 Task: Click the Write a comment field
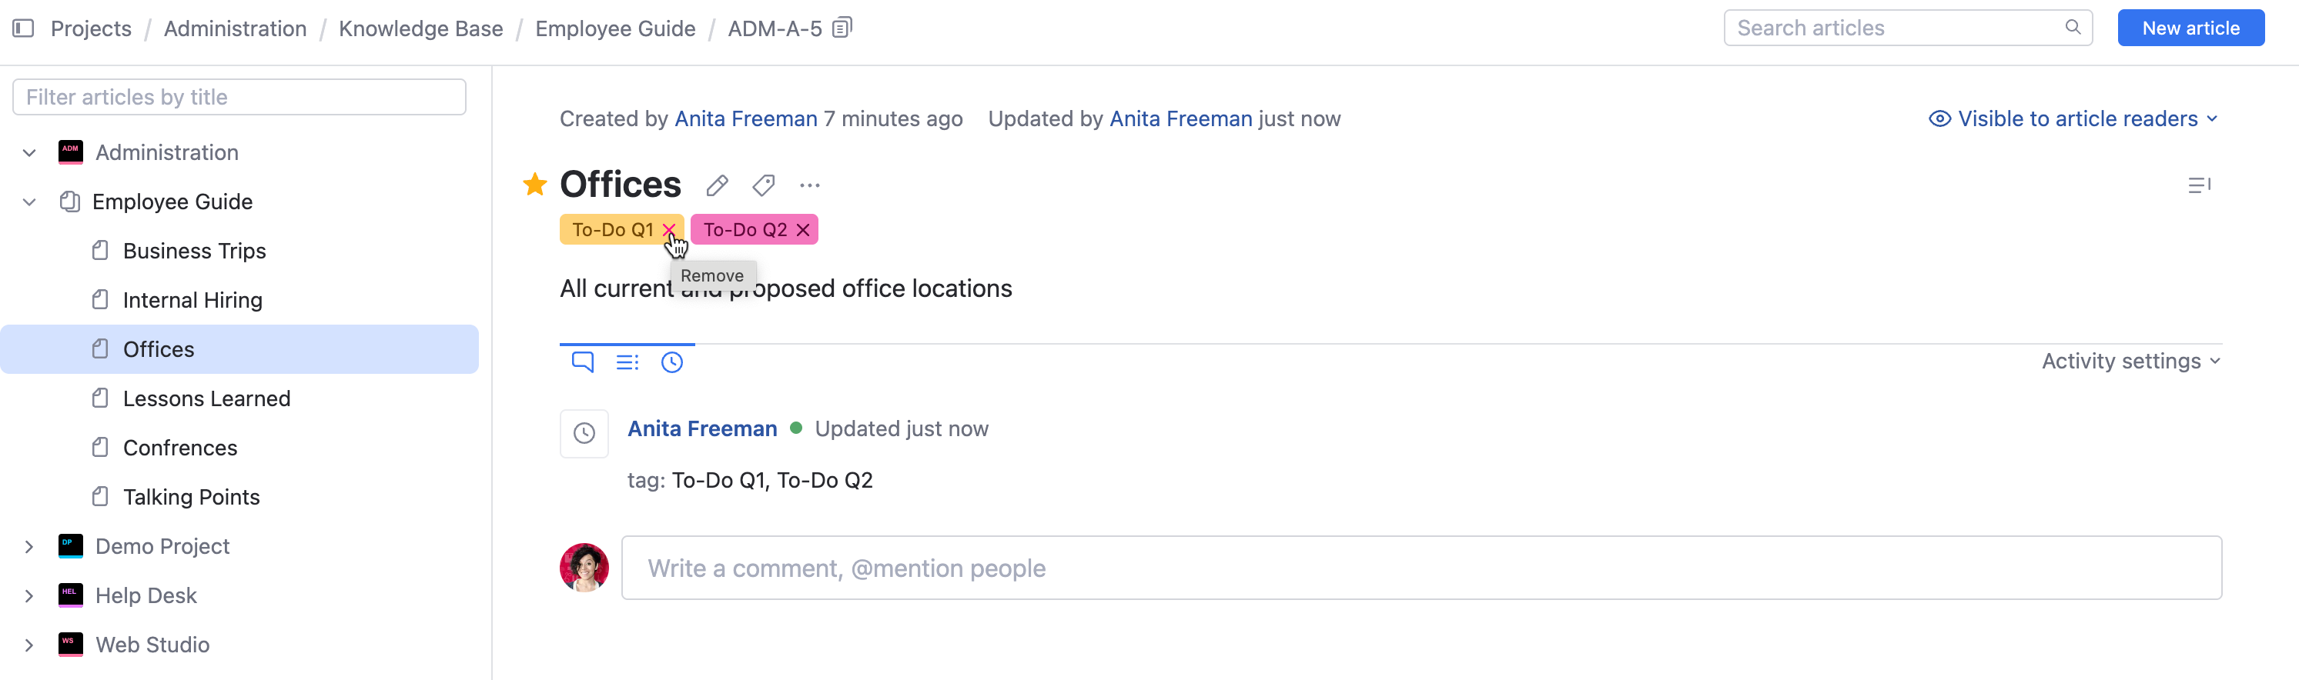1421,568
